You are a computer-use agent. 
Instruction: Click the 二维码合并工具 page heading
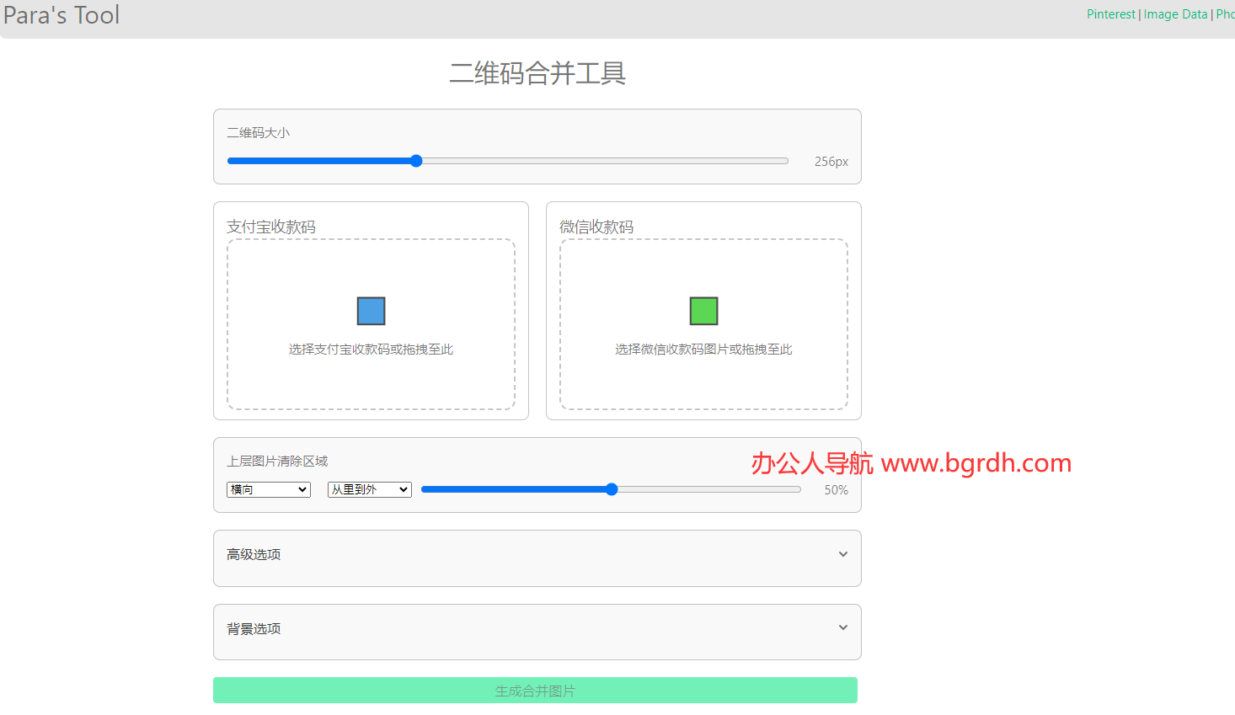click(537, 74)
